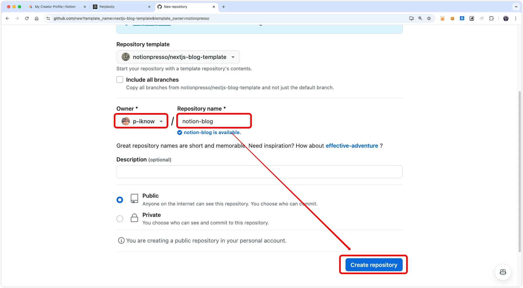Click the zoom magnifier icon in address bar

[x=420, y=18]
